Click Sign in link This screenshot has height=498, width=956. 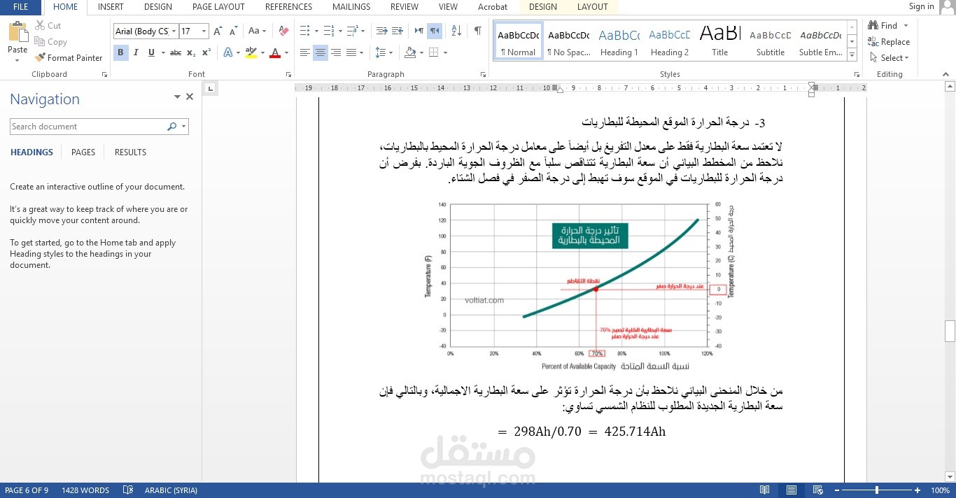[921, 6]
